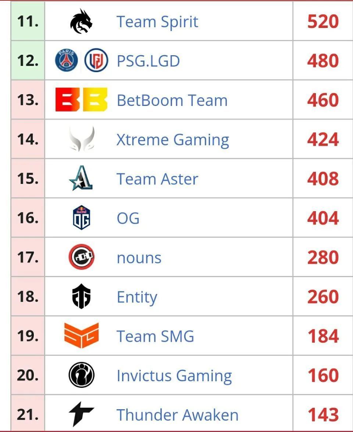
Task: Click the Entity black logo
Action: point(81,296)
